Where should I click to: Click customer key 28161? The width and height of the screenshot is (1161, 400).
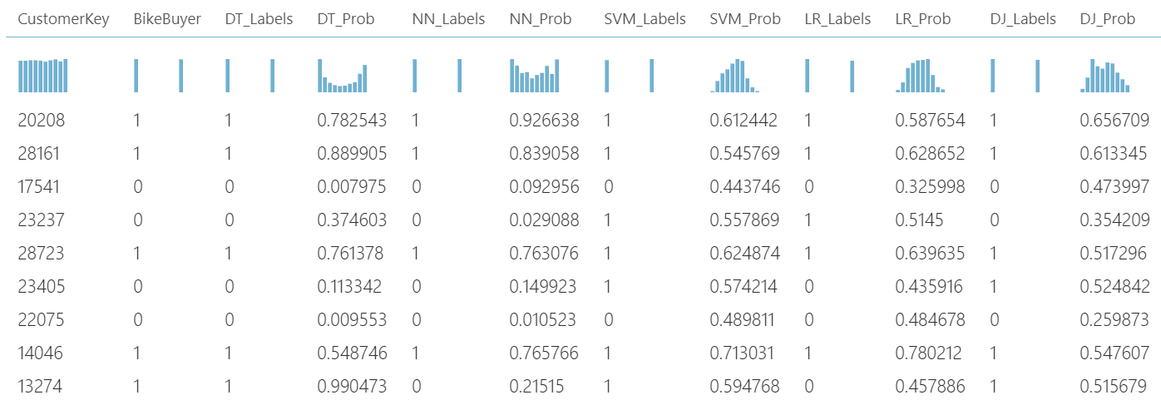pyautogui.click(x=41, y=154)
